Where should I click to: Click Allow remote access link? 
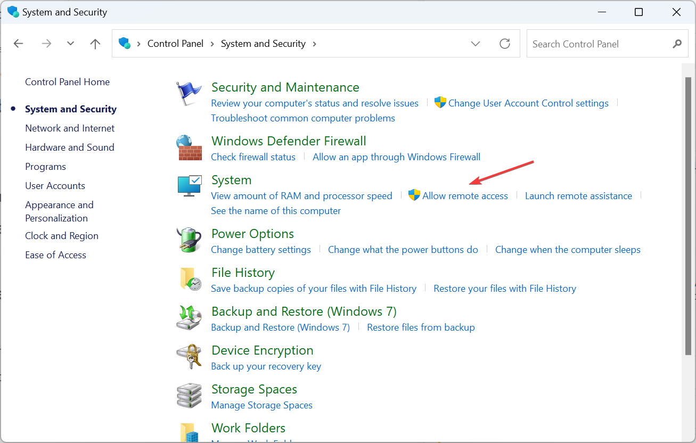pos(465,196)
